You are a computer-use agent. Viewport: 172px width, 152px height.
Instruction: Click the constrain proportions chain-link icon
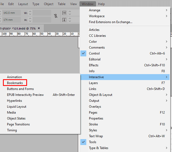(x=56, y=16)
